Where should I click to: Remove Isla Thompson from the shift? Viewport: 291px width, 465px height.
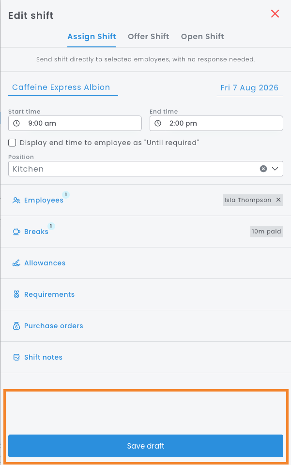[x=278, y=200]
